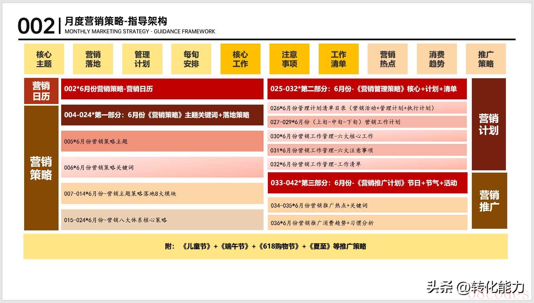This screenshot has width=534, height=303.
Task: Select the 营销热点 box
Action: [388, 59]
